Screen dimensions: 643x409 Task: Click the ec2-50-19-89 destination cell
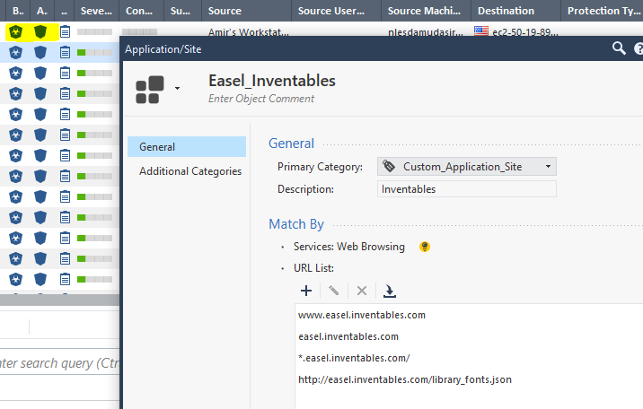pyautogui.click(x=524, y=32)
